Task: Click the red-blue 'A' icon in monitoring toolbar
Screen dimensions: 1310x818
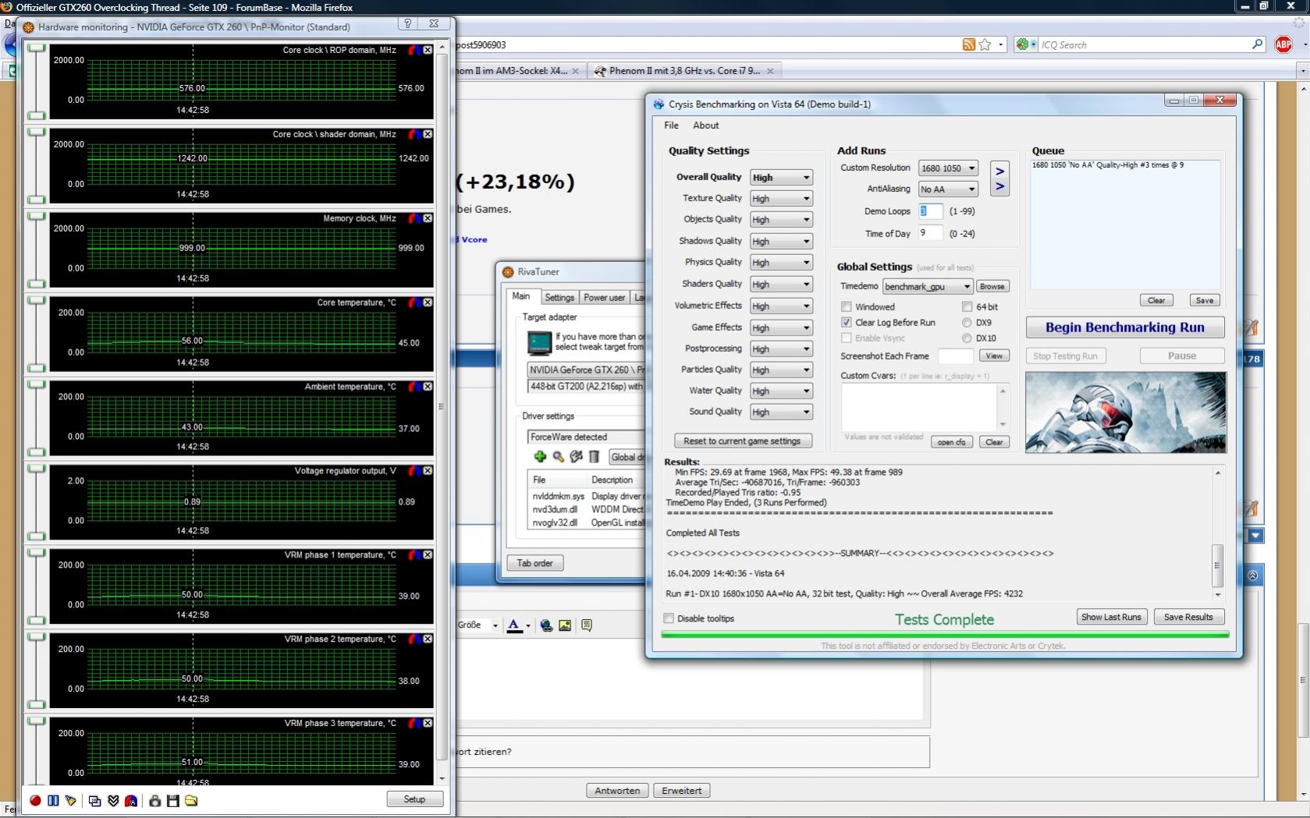Action: pos(131,801)
